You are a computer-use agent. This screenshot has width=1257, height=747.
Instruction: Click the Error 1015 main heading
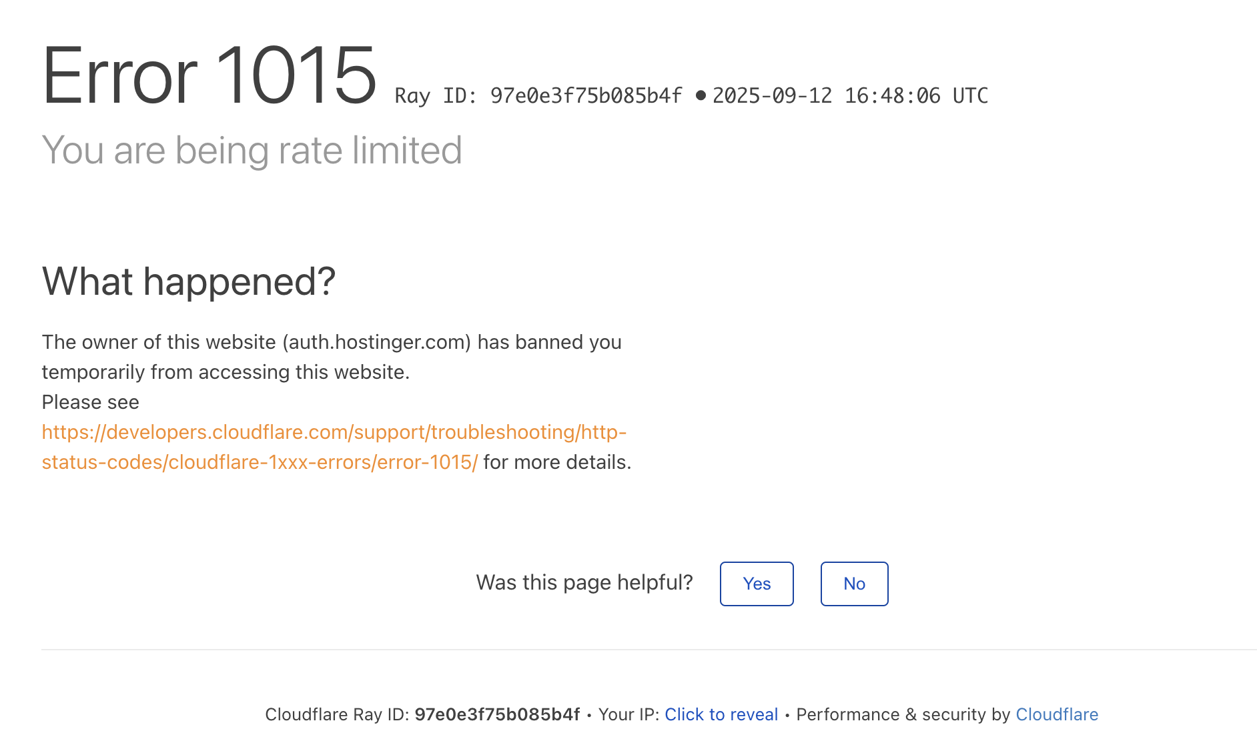pyautogui.click(x=209, y=75)
